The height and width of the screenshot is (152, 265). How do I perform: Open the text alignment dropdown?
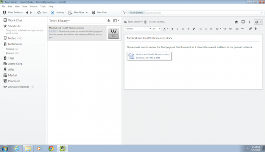(218, 29)
